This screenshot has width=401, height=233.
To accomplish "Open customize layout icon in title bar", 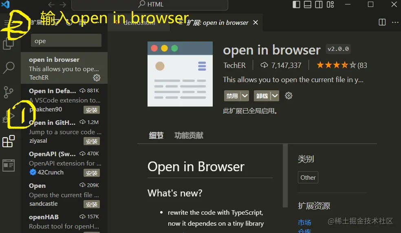I will pos(330,4).
